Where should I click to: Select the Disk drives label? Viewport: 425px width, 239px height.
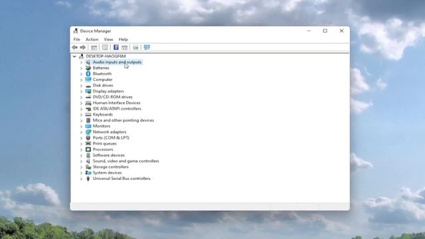tap(103, 86)
